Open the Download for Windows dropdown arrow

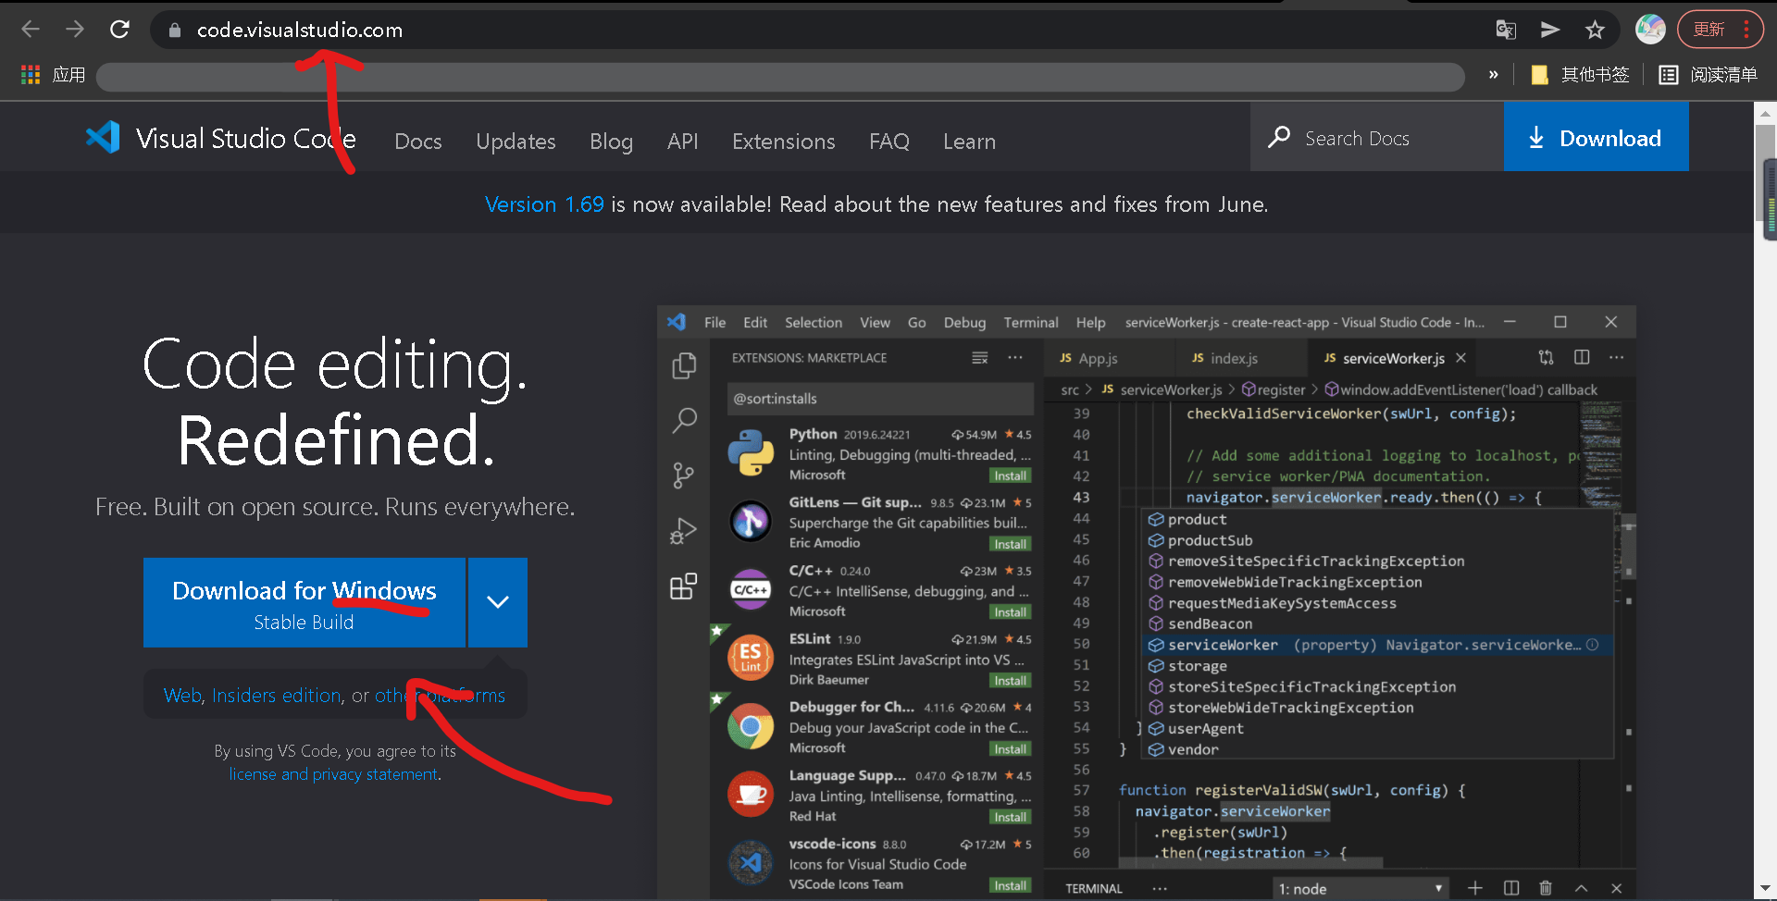point(497,602)
